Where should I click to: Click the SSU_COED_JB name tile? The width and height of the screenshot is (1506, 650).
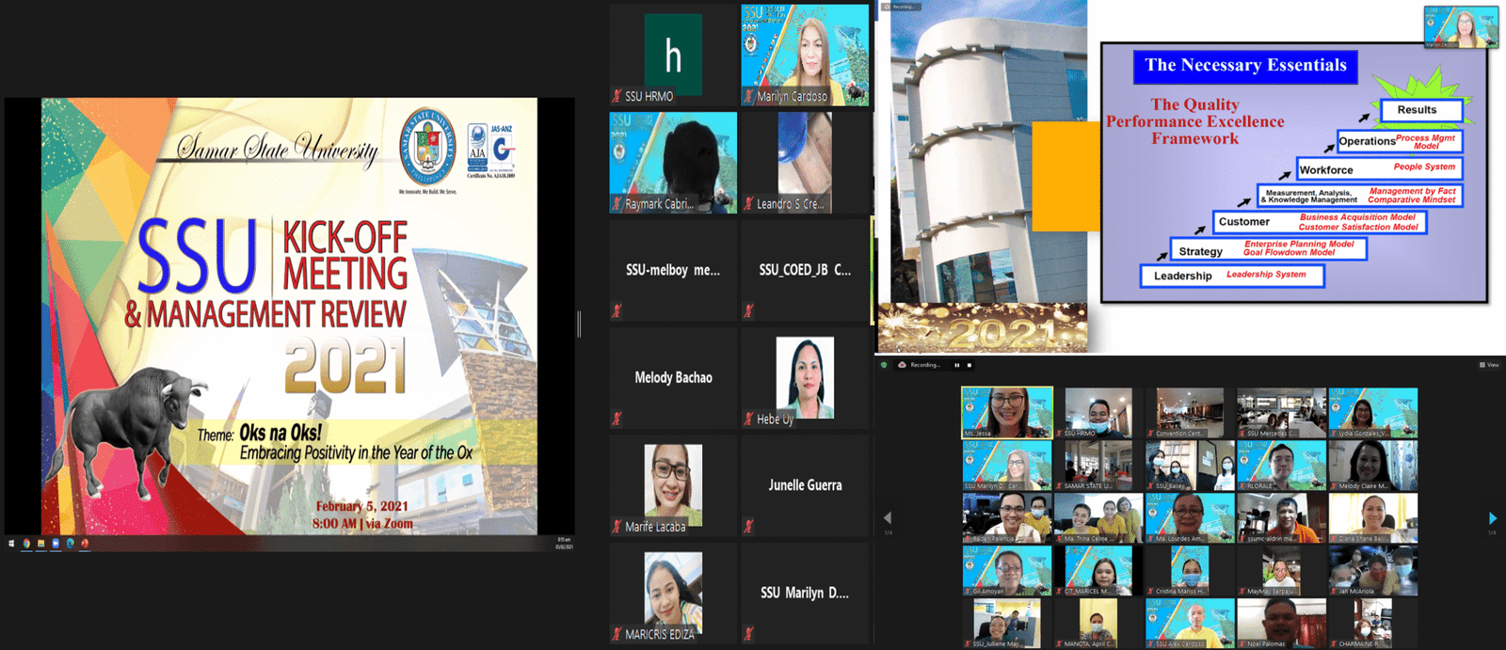tap(805, 270)
